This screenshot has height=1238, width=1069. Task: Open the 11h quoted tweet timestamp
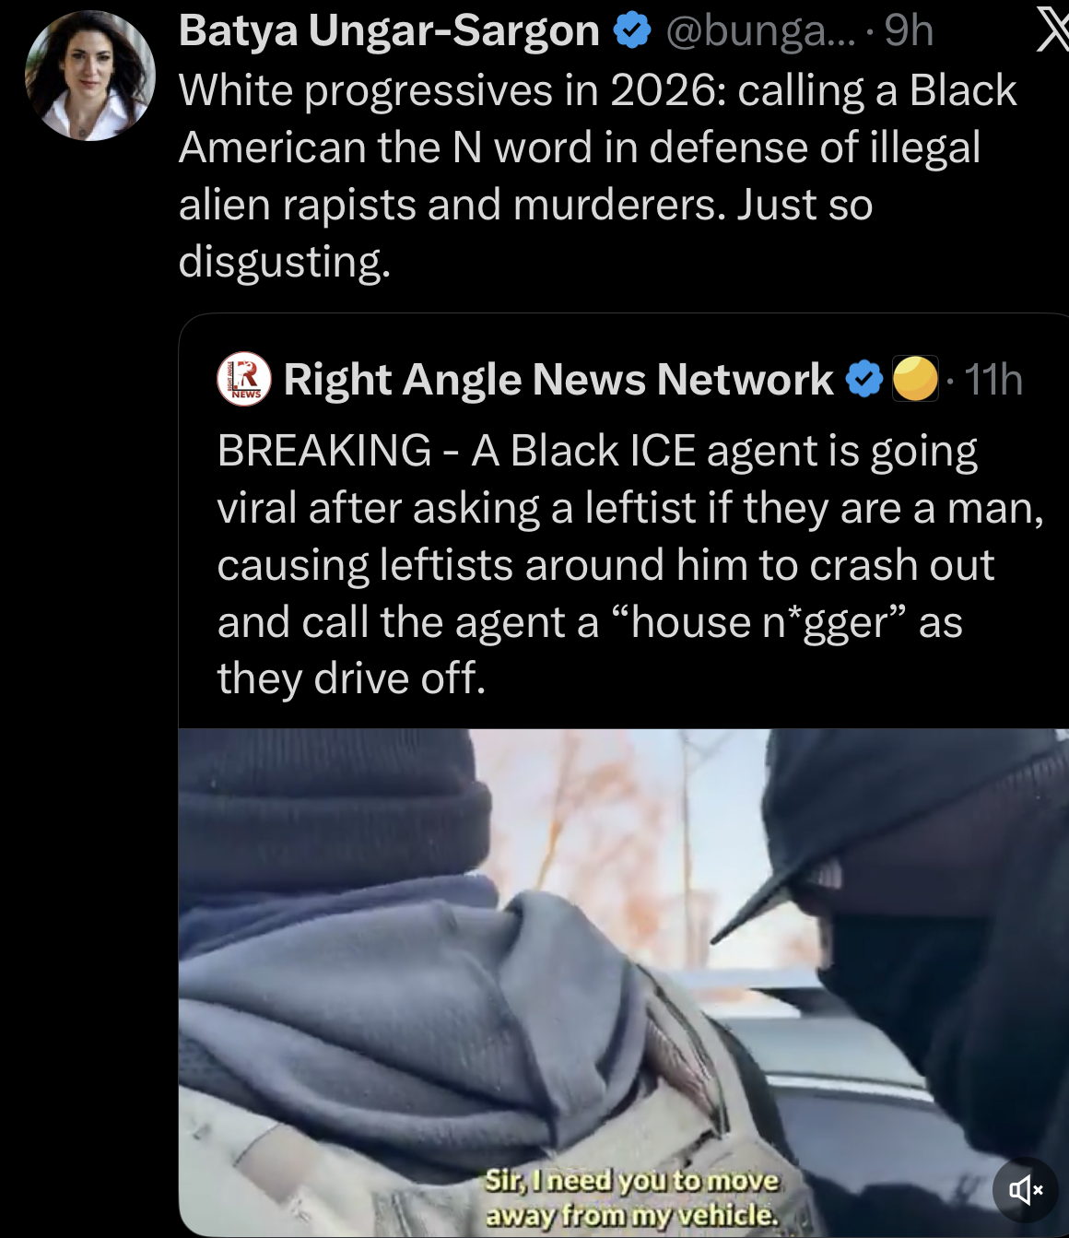point(993,379)
